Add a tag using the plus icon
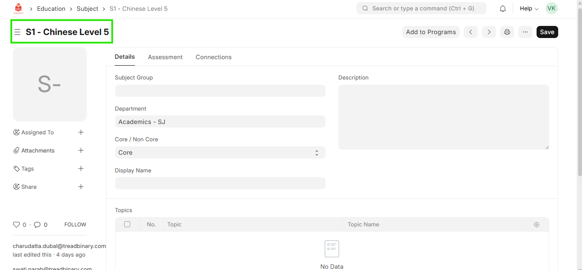 [x=81, y=168]
